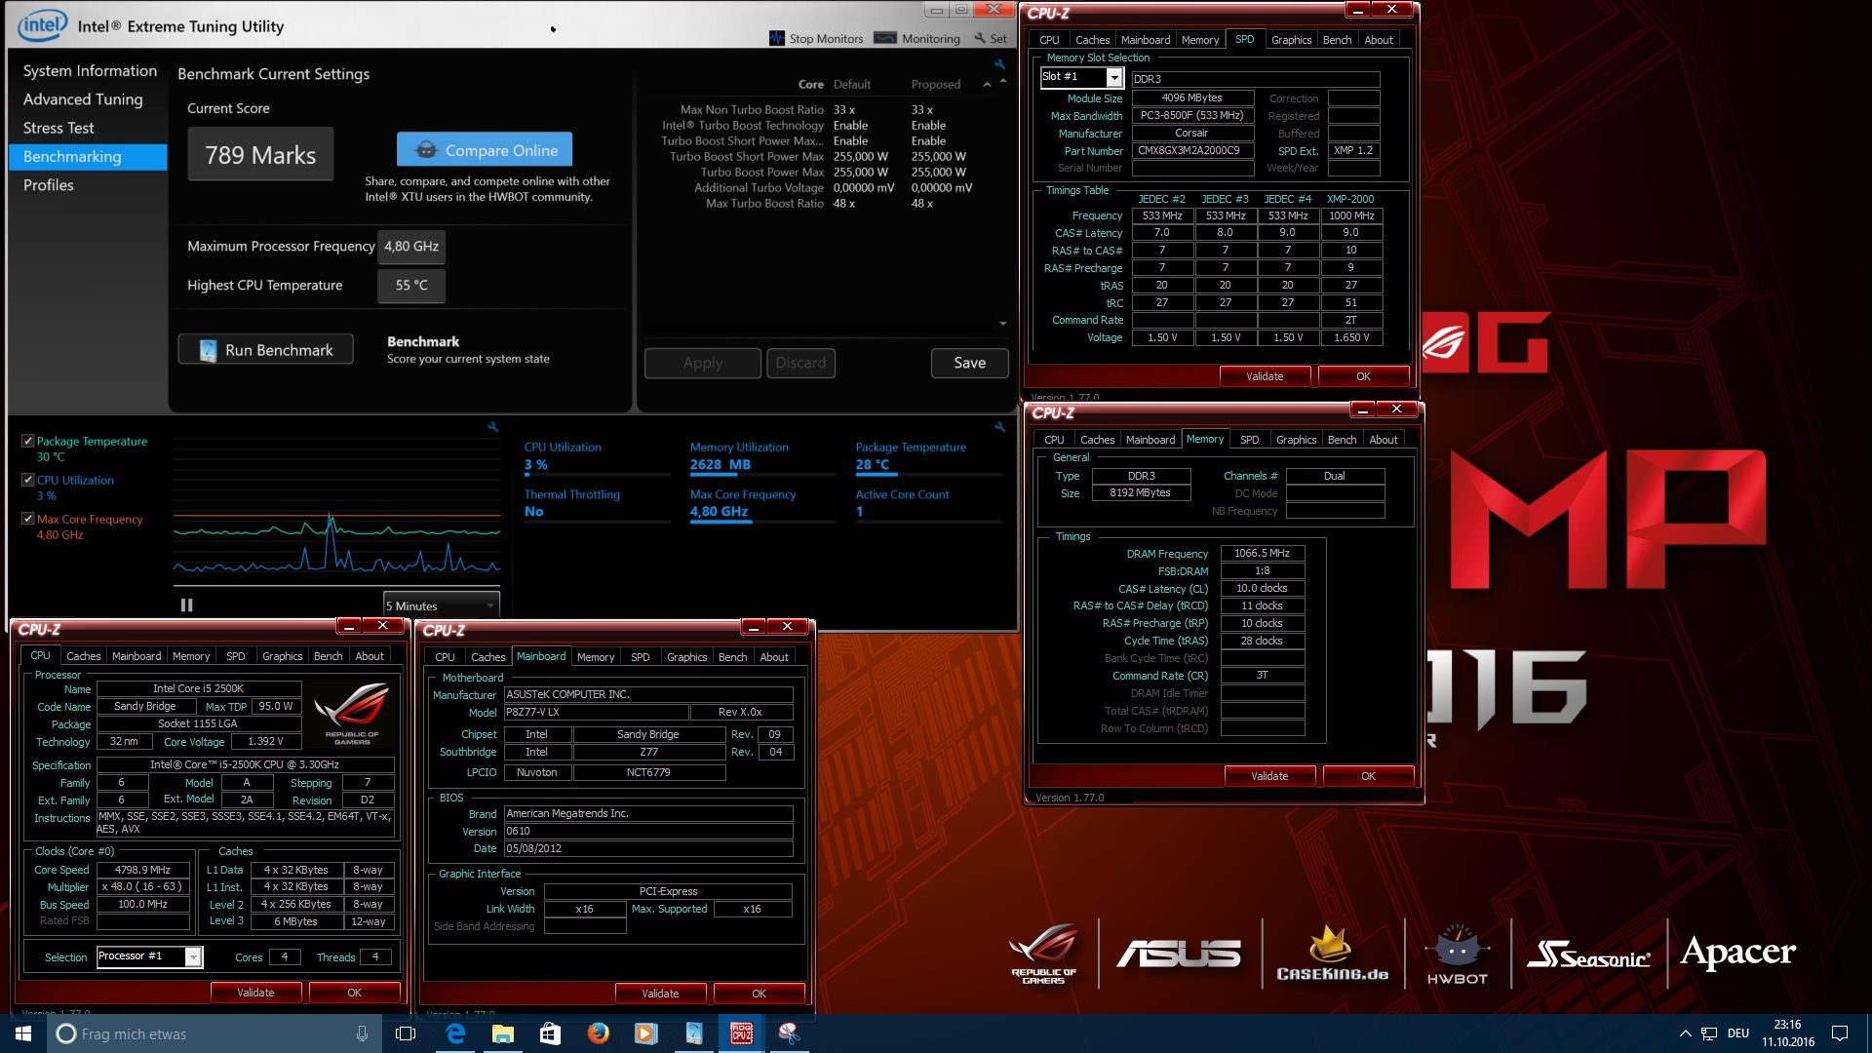Open Task View from the taskbar
The width and height of the screenshot is (1872, 1053).
406,1033
